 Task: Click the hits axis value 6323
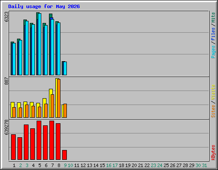[x=6, y=17]
